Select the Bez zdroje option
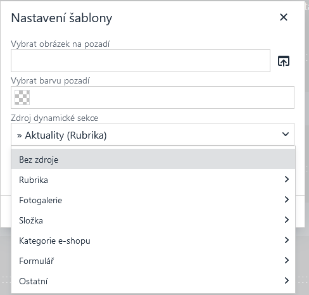 [x=153, y=160]
